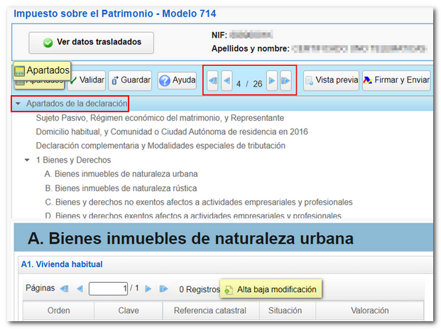The width and height of the screenshot is (441, 329).
Task: Open Vista previa of the declaration
Action: pyautogui.click(x=331, y=81)
